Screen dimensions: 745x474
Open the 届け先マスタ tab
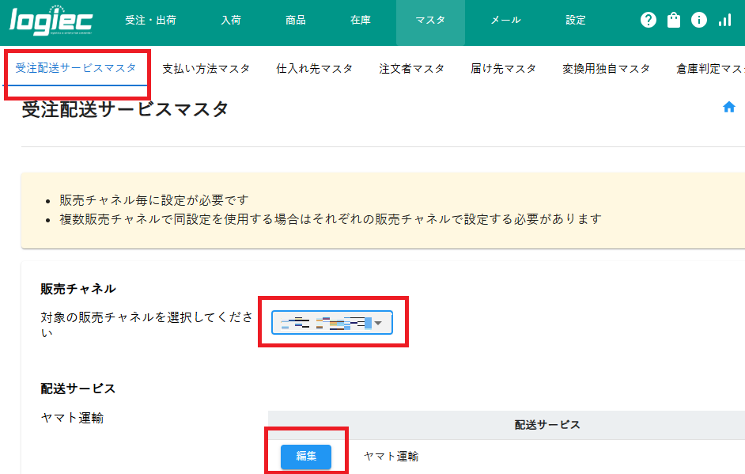[x=504, y=68]
